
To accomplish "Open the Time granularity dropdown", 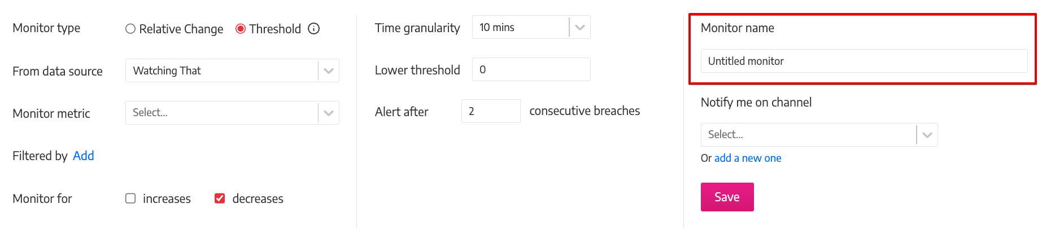I will click(x=531, y=27).
